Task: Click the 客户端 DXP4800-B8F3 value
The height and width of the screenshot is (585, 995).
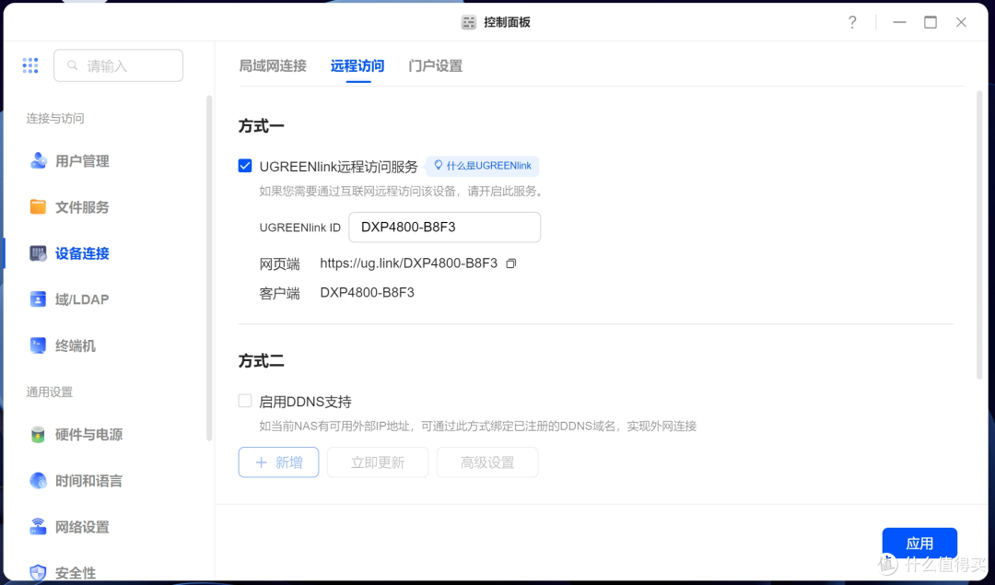Action: [x=367, y=293]
